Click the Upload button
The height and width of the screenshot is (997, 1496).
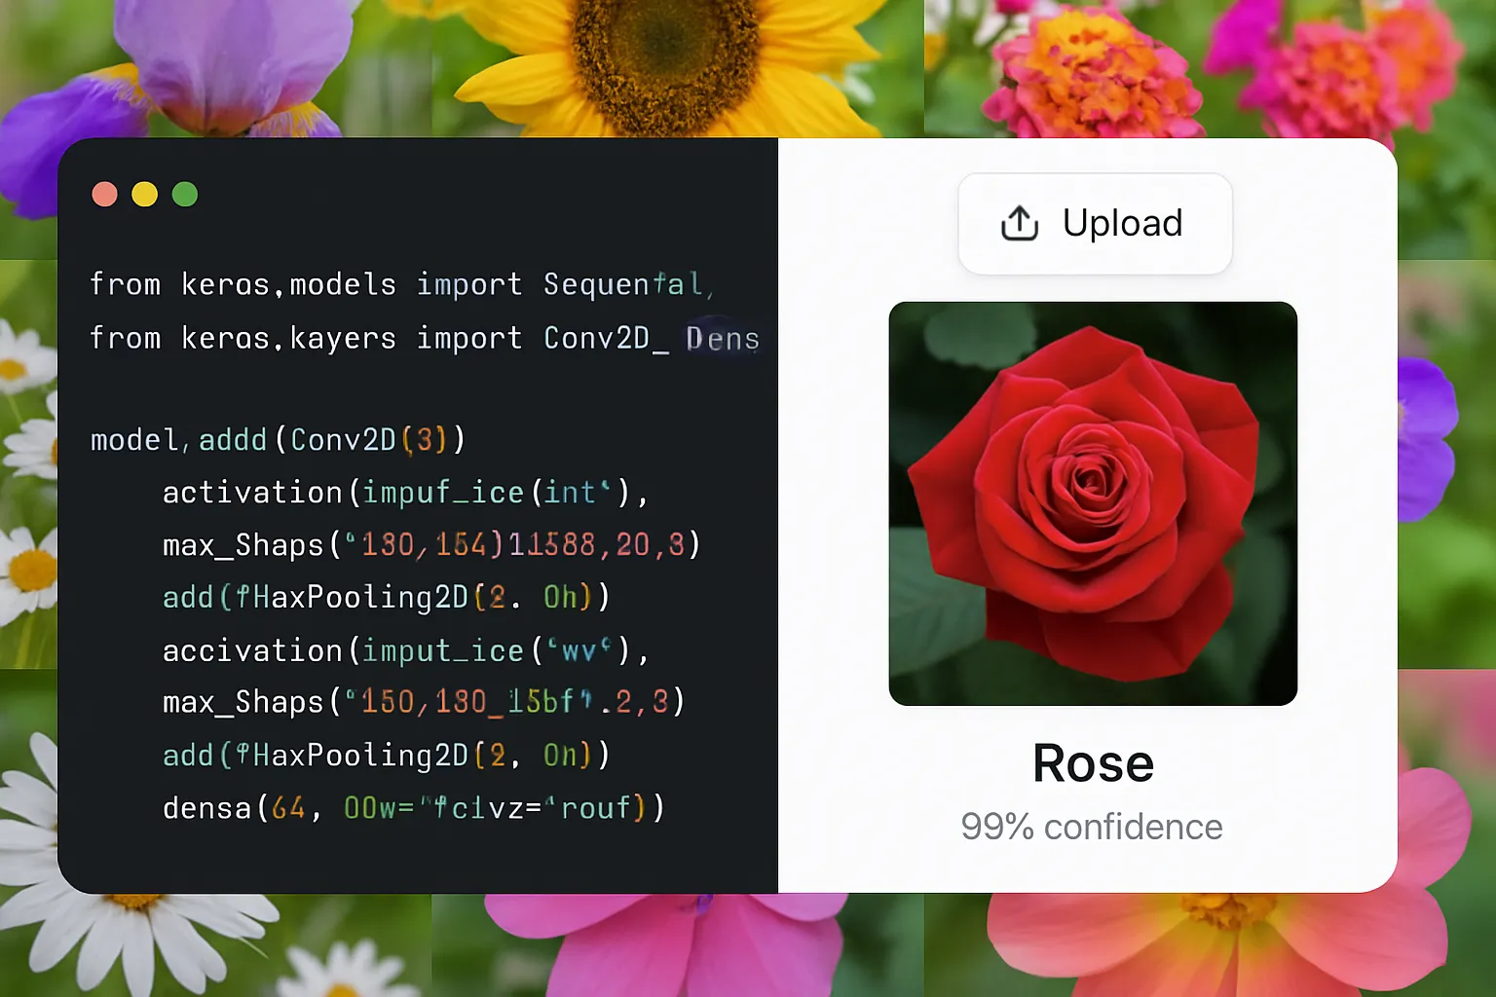1095,224
